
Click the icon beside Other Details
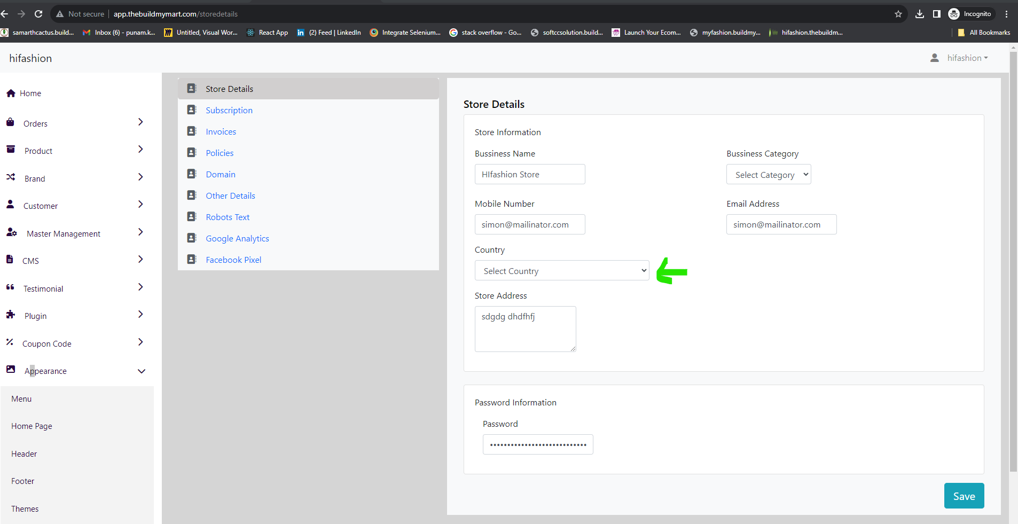point(192,195)
